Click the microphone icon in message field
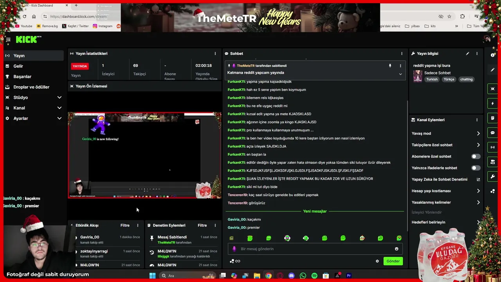 click(234, 249)
